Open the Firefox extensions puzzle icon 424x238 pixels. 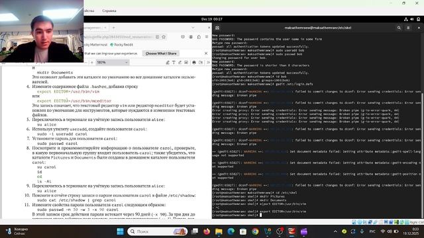pos(199,37)
